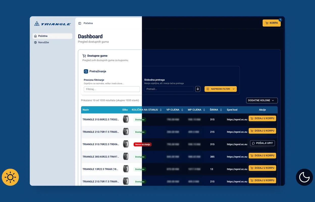Open Eprel link for 315/80R22.5 TRS02

point(237,119)
